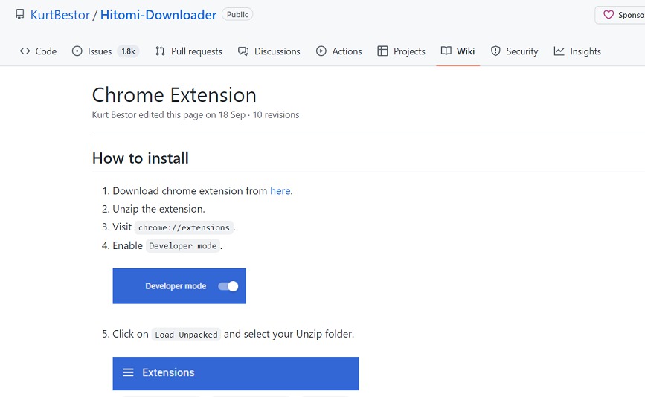Click the repository book icon beside KurtBestor
Viewport: 645px width, 397px height.
click(x=20, y=15)
